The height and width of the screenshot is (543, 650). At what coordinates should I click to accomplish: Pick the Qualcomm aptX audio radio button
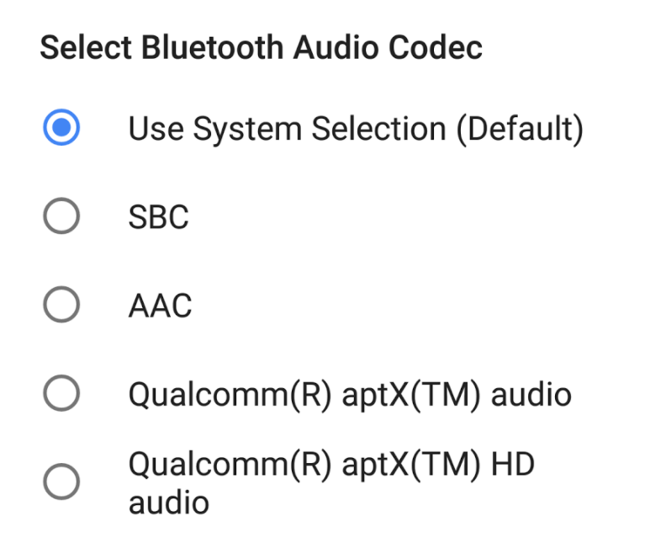pyautogui.click(x=61, y=393)
